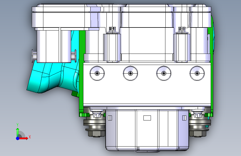Image resolution: width=241 pixels, height=156 pixels.
Task: Select the leftmost circular port on front face
Action: tap(97, 73)
